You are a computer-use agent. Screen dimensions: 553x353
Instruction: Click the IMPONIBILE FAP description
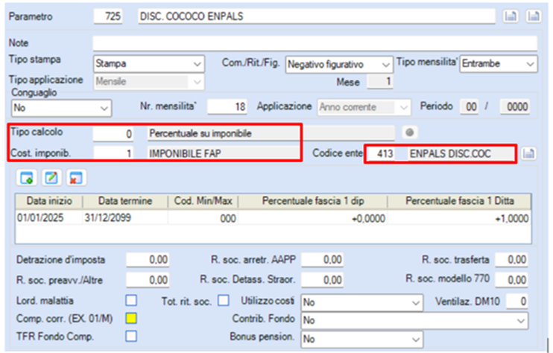[224, 153]
